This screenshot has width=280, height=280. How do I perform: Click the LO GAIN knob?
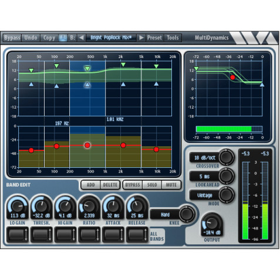click(x=18, y=207)
